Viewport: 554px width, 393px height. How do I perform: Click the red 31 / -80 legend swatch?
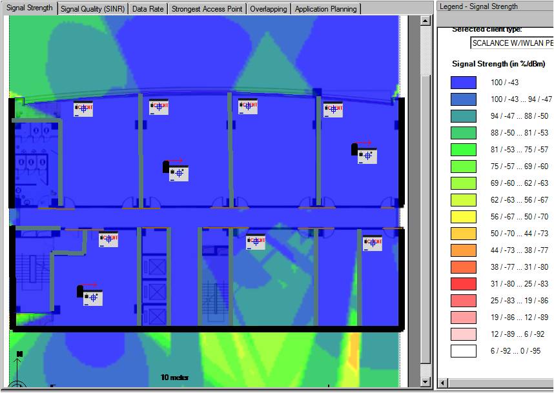click(464, 283)
